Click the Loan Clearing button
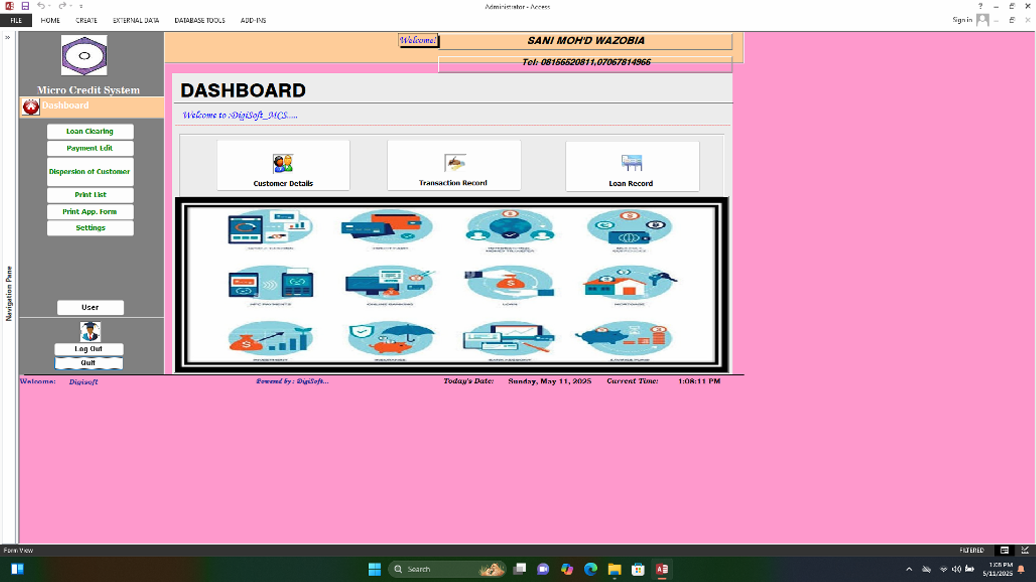This screenshot has width=1036, height=582. click(x=90, y=131)
